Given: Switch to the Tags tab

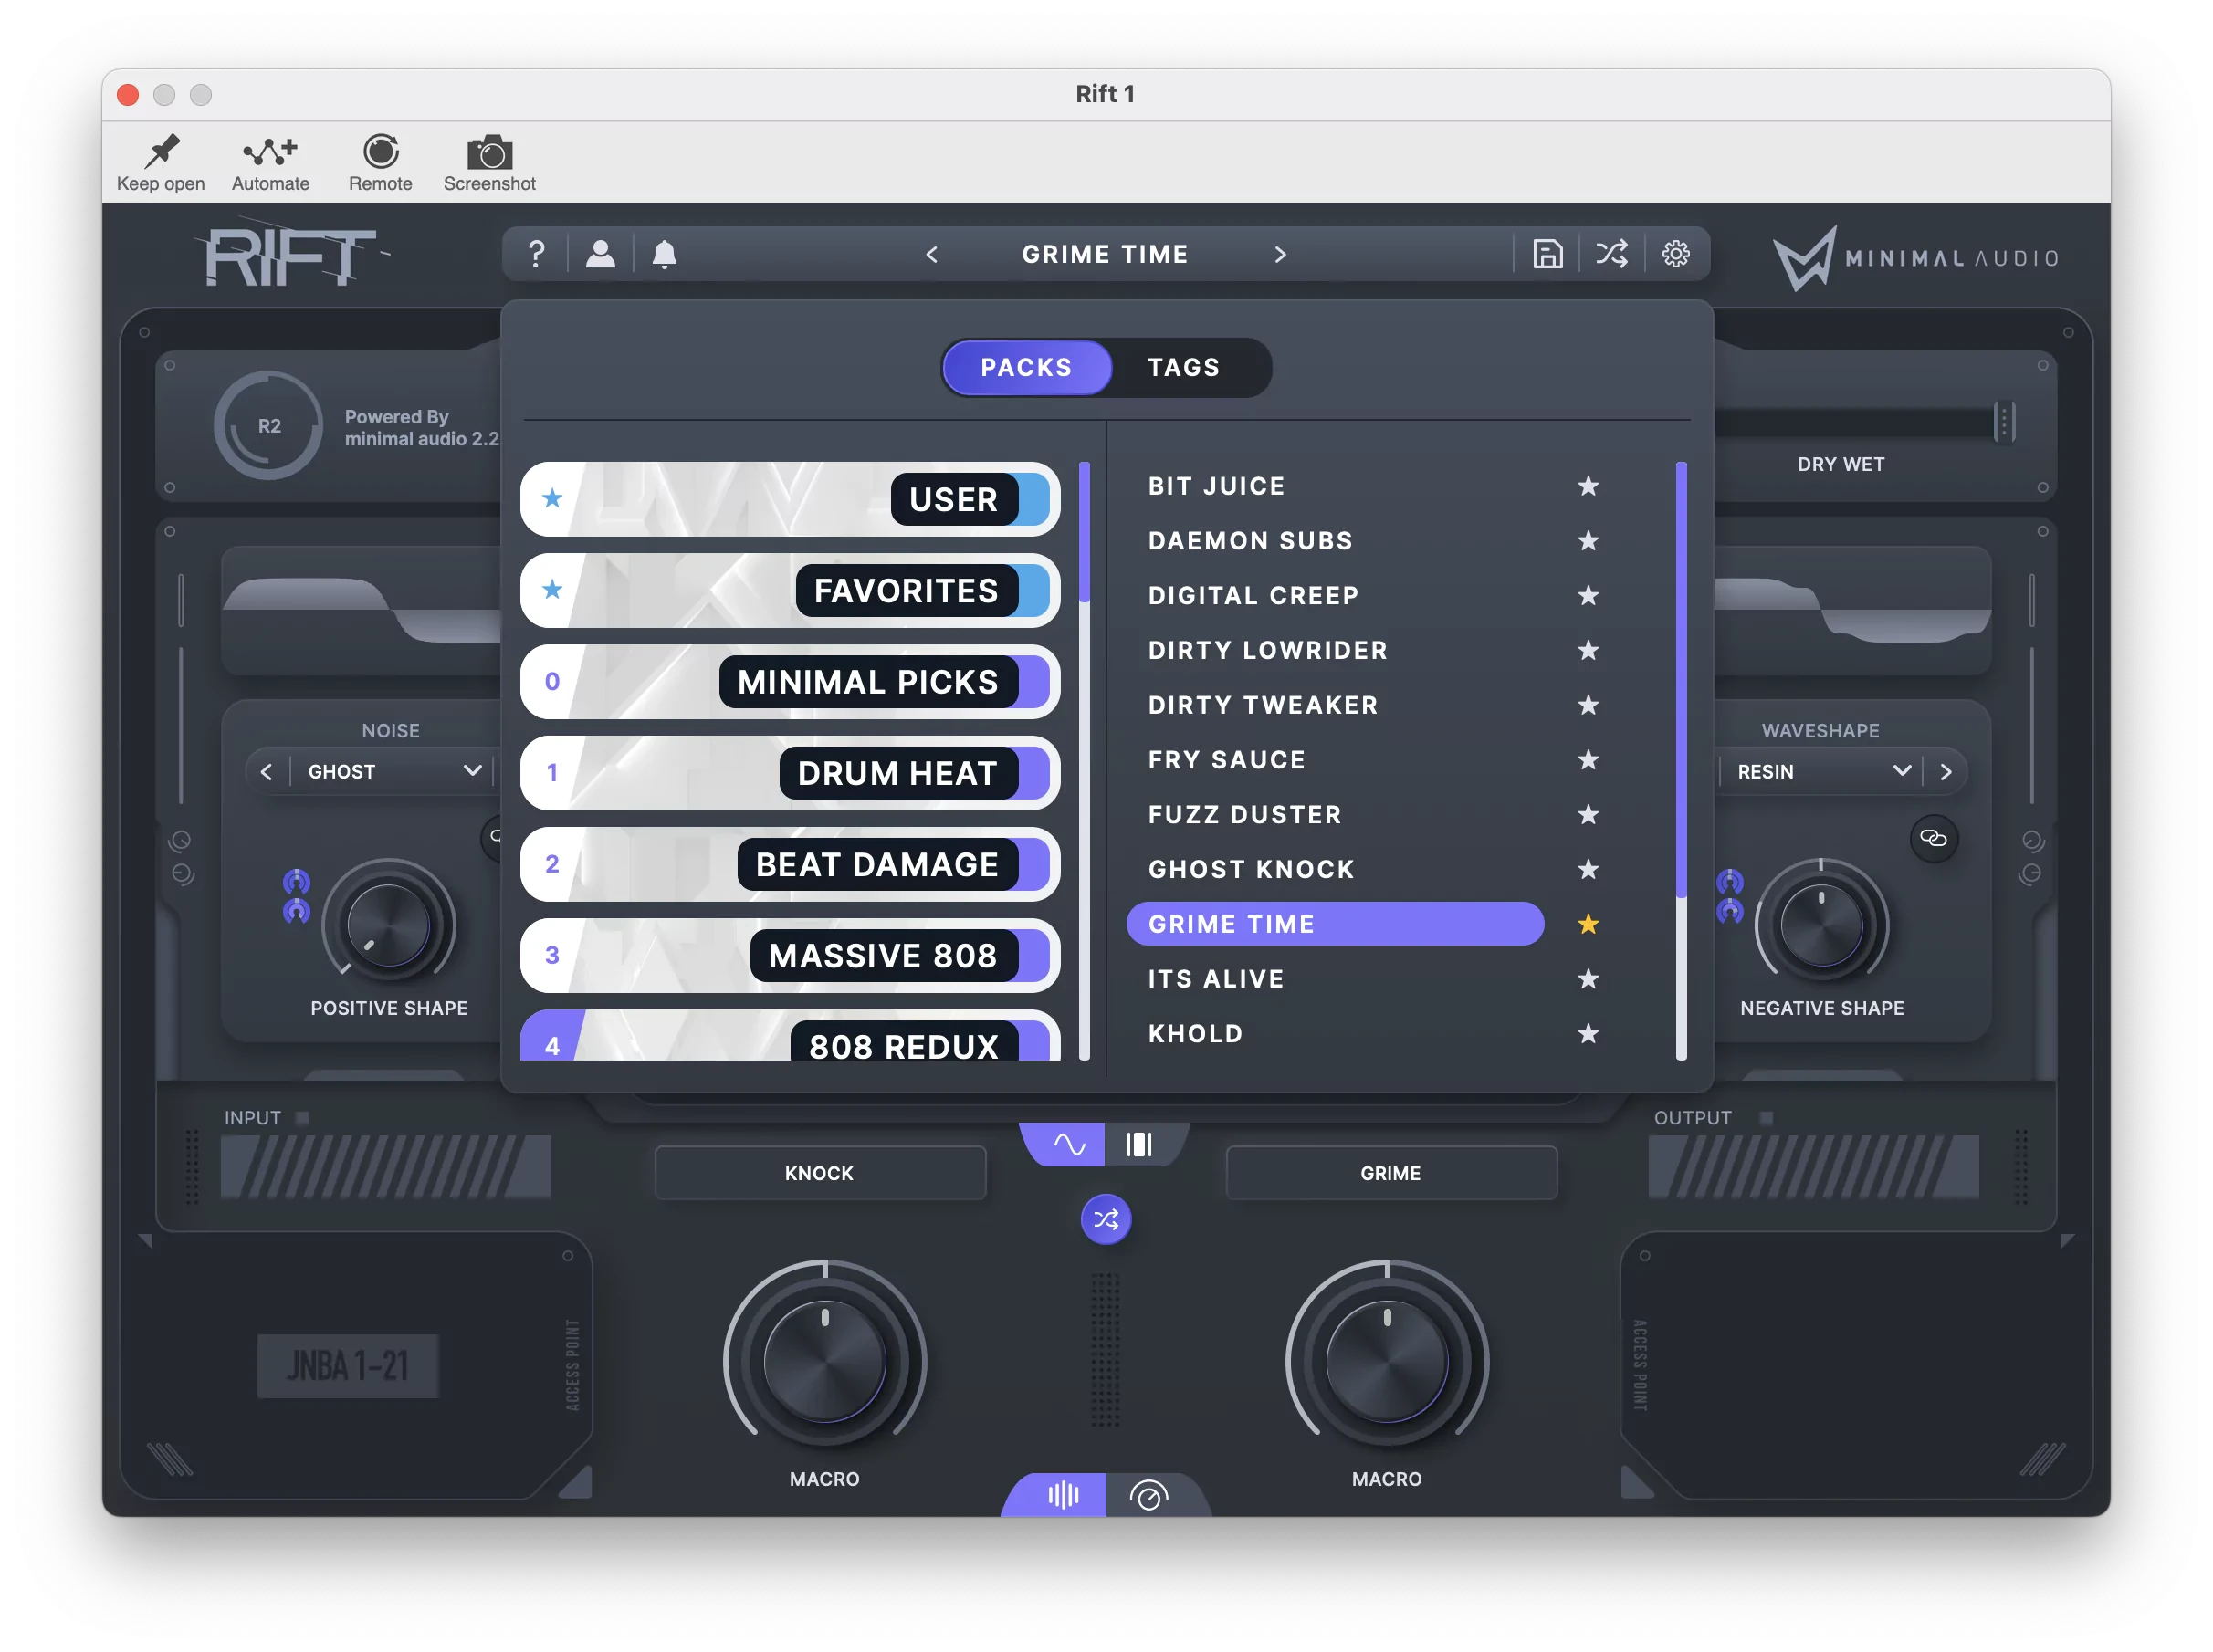Looking at the screenshot, I should (x=1183, y=368).
